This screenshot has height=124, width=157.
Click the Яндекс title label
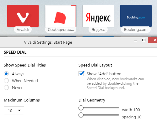pyautogui.click(x=98, y=30)
